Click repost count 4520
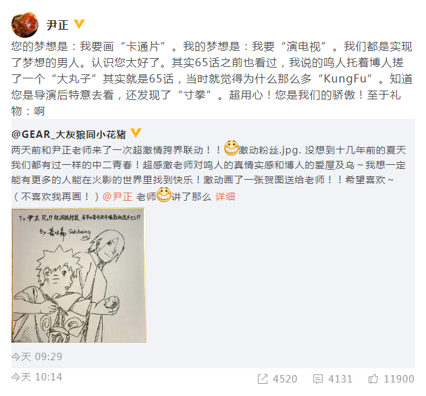 pyautogui.click(x=285, y=379)
